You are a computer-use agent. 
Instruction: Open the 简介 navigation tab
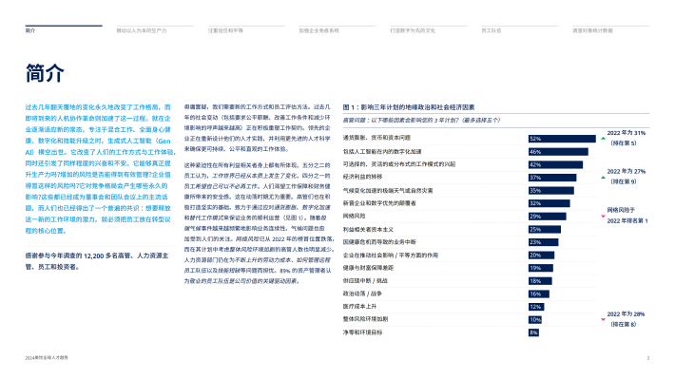pyautogui.click(x=30, y=30)
